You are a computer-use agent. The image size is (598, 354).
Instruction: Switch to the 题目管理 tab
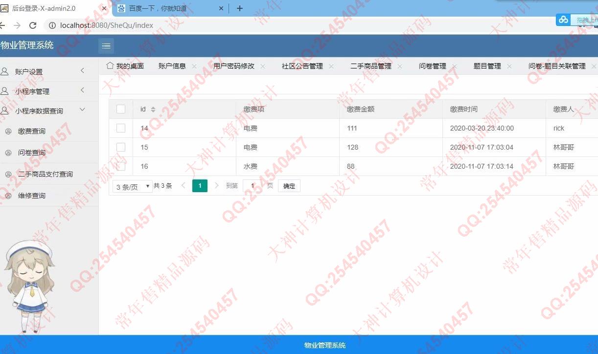(487, 66)
